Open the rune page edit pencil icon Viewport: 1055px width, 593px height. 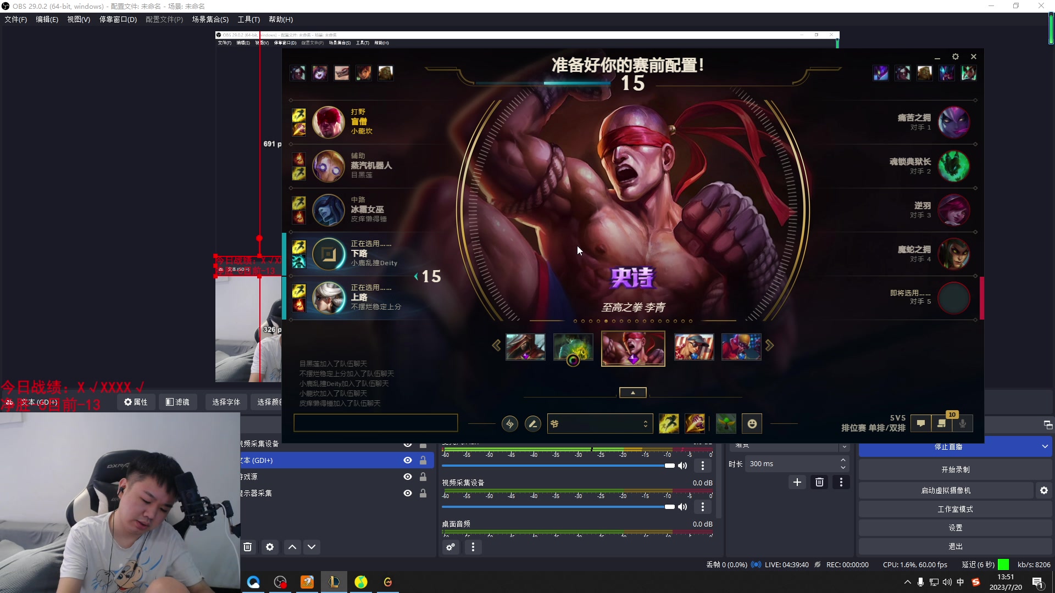[532, 424]
